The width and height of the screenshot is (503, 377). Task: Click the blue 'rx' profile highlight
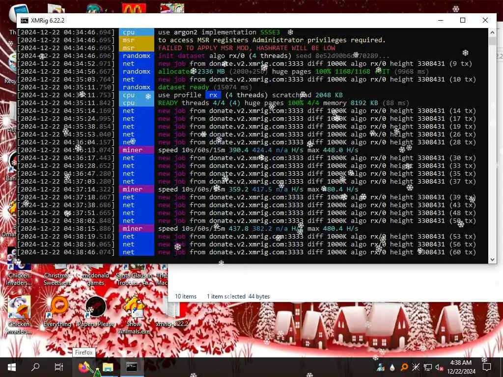tap(213, 95)
